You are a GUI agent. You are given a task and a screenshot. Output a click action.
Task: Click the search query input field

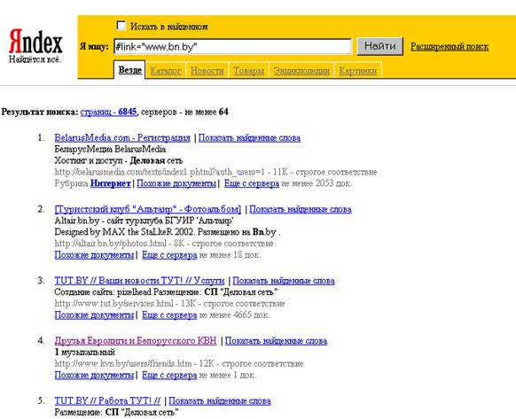point(232,47)
